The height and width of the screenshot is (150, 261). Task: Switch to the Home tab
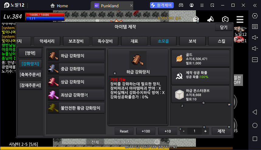point(59,6)
